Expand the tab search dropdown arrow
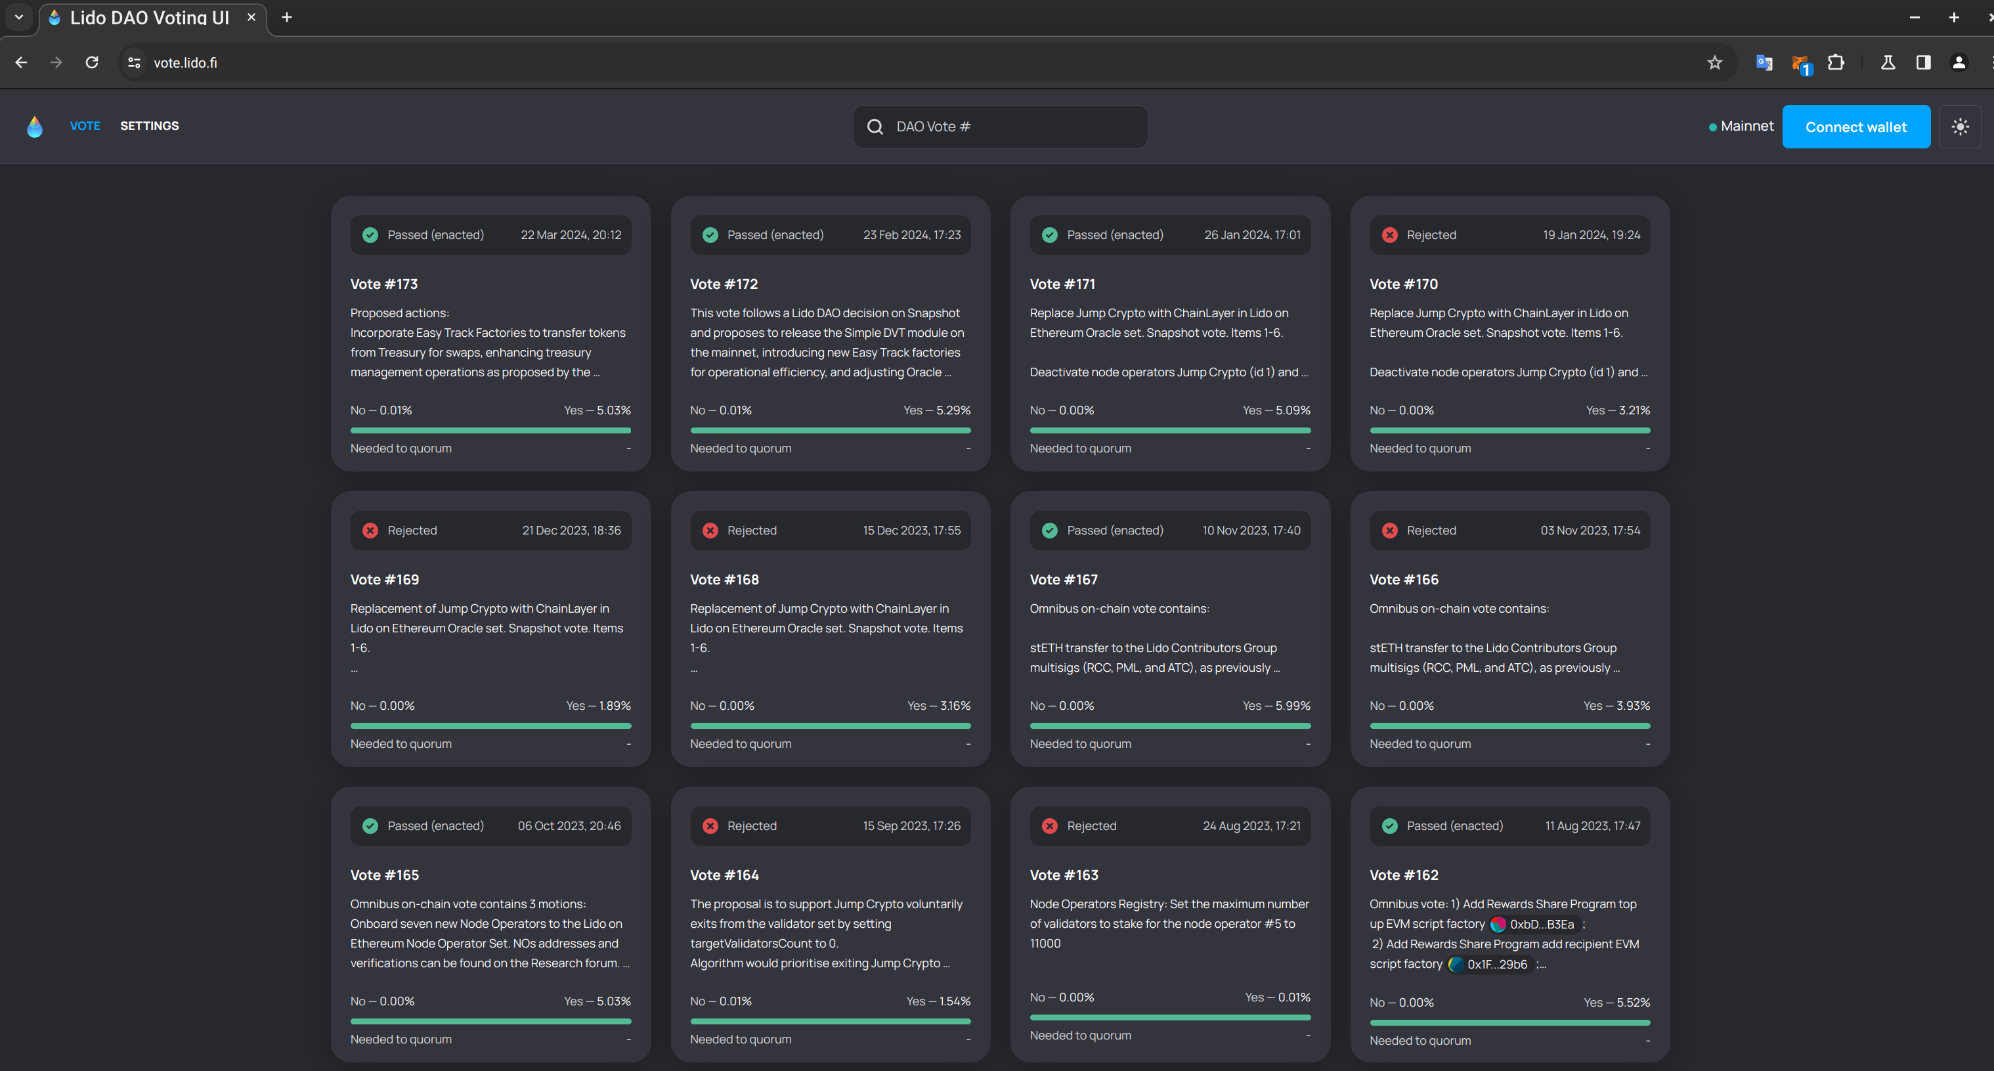Screen dimensions: 1994x1071 tap(18, 17)
